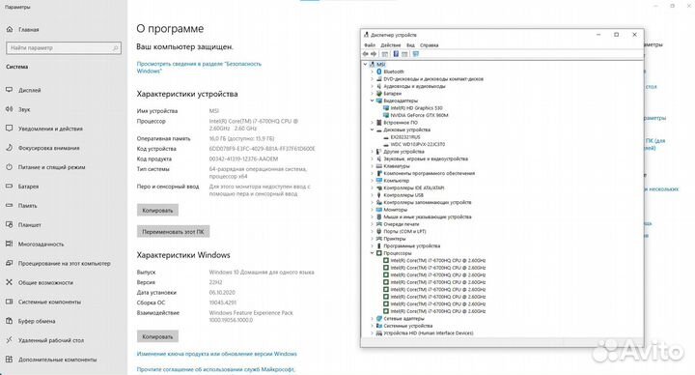Click the Найти параметр search field
Image resolution: width=695 pixels, height=375 pixels.
[x=64, y=48]
